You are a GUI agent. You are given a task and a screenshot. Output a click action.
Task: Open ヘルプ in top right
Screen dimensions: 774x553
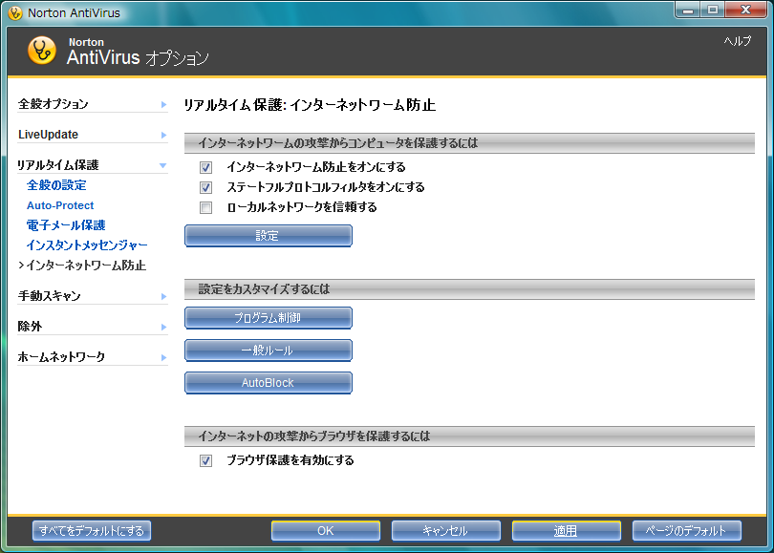tap(737, 42)
